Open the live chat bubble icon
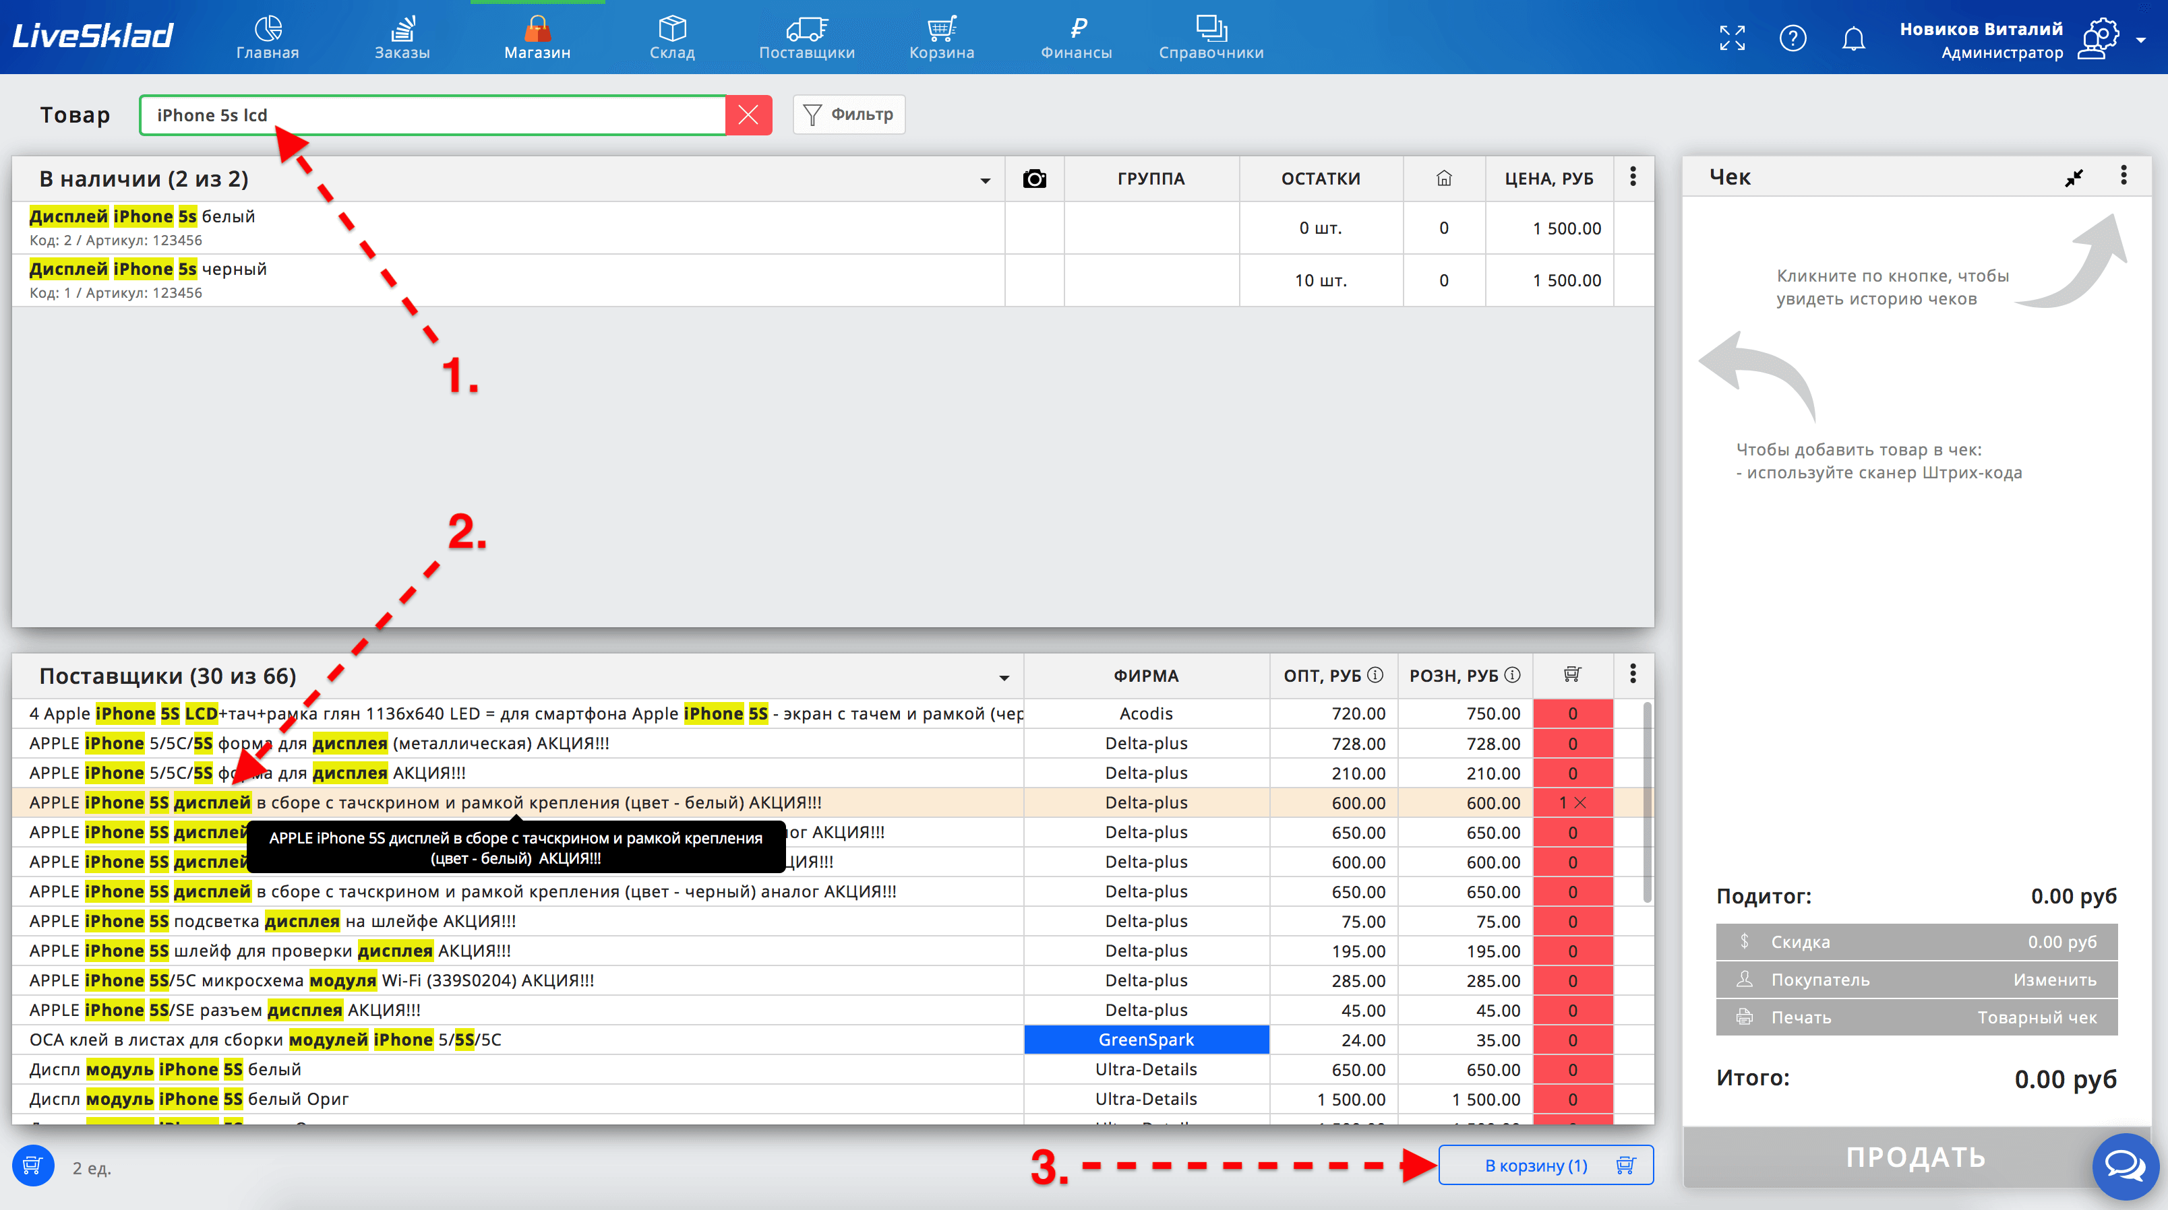Screen dimensions: 2168x1210 coord(2125,1167)
